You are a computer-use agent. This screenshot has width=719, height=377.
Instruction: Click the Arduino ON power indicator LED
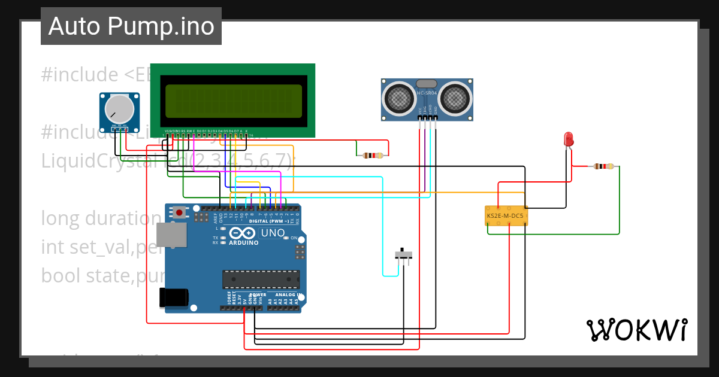point(286,238)
